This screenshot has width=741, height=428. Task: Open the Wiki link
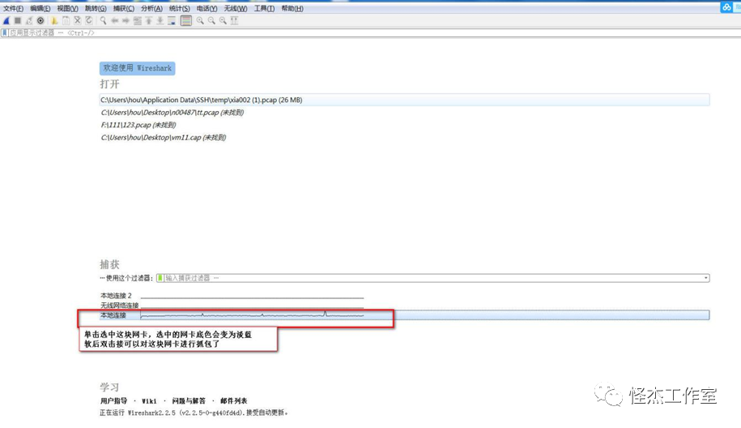pyautogui.click(x=149, y=400)
